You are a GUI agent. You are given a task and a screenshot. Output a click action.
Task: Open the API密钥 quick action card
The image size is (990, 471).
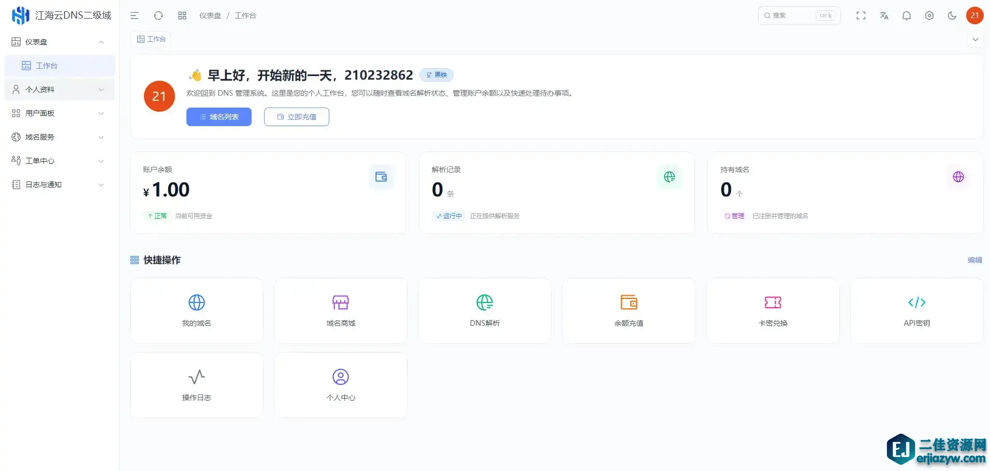(x=916, y=311)
